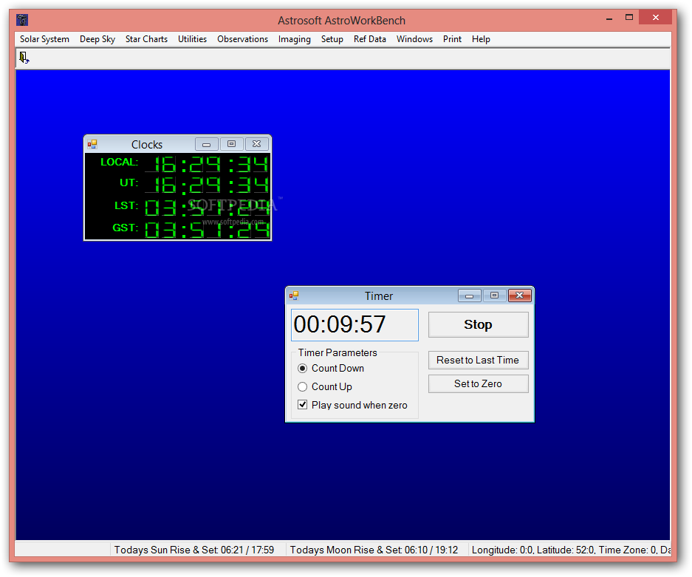Screen dimensions: 692x577
Task: Maximize the Clocks window
Action: click(231, 144)
